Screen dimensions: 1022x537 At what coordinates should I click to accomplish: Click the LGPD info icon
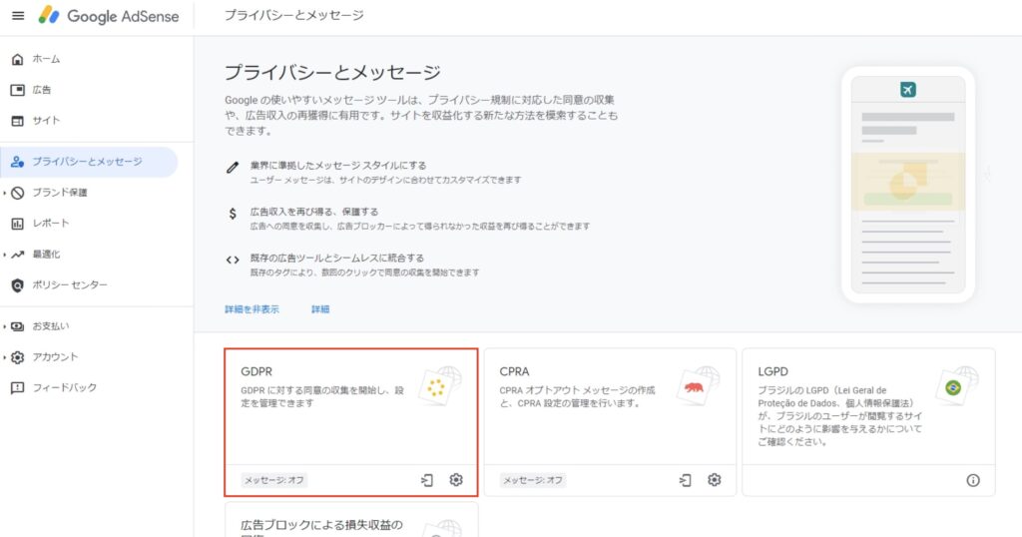click(973, 480)
